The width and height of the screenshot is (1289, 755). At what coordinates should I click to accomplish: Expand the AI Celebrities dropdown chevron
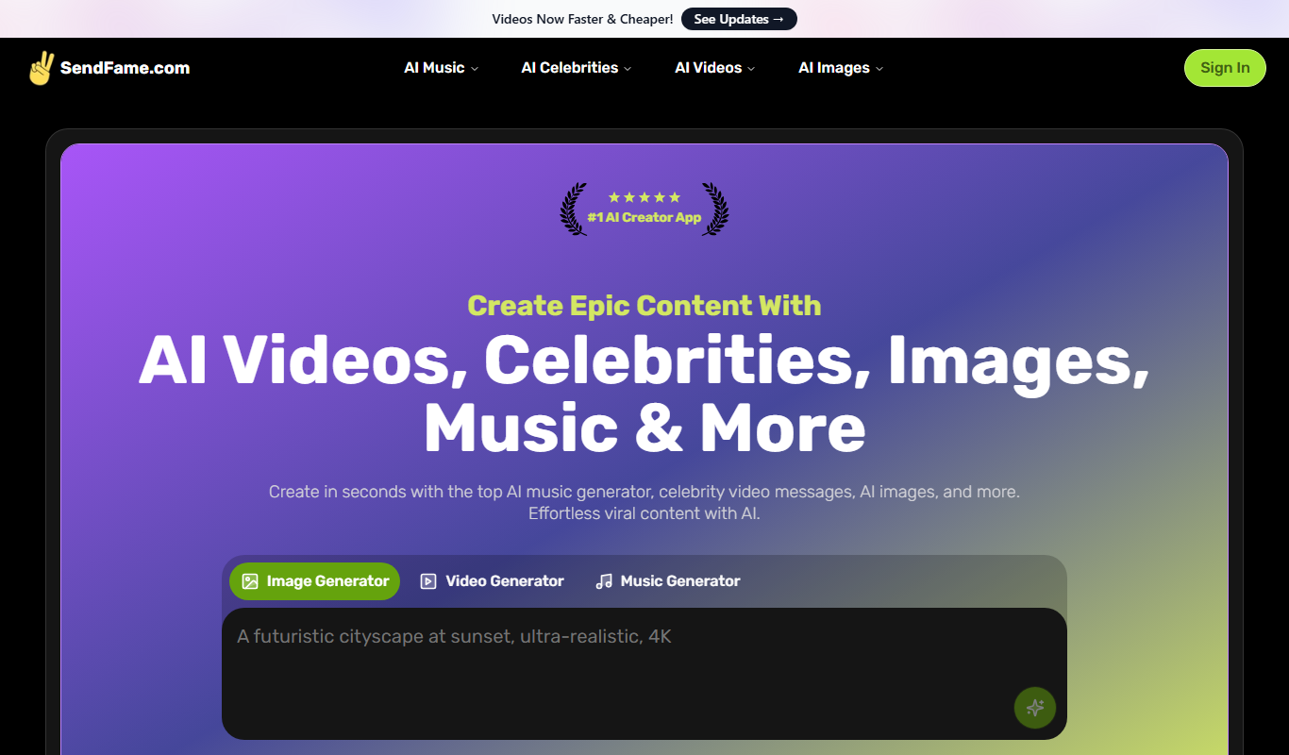[628, 69]
